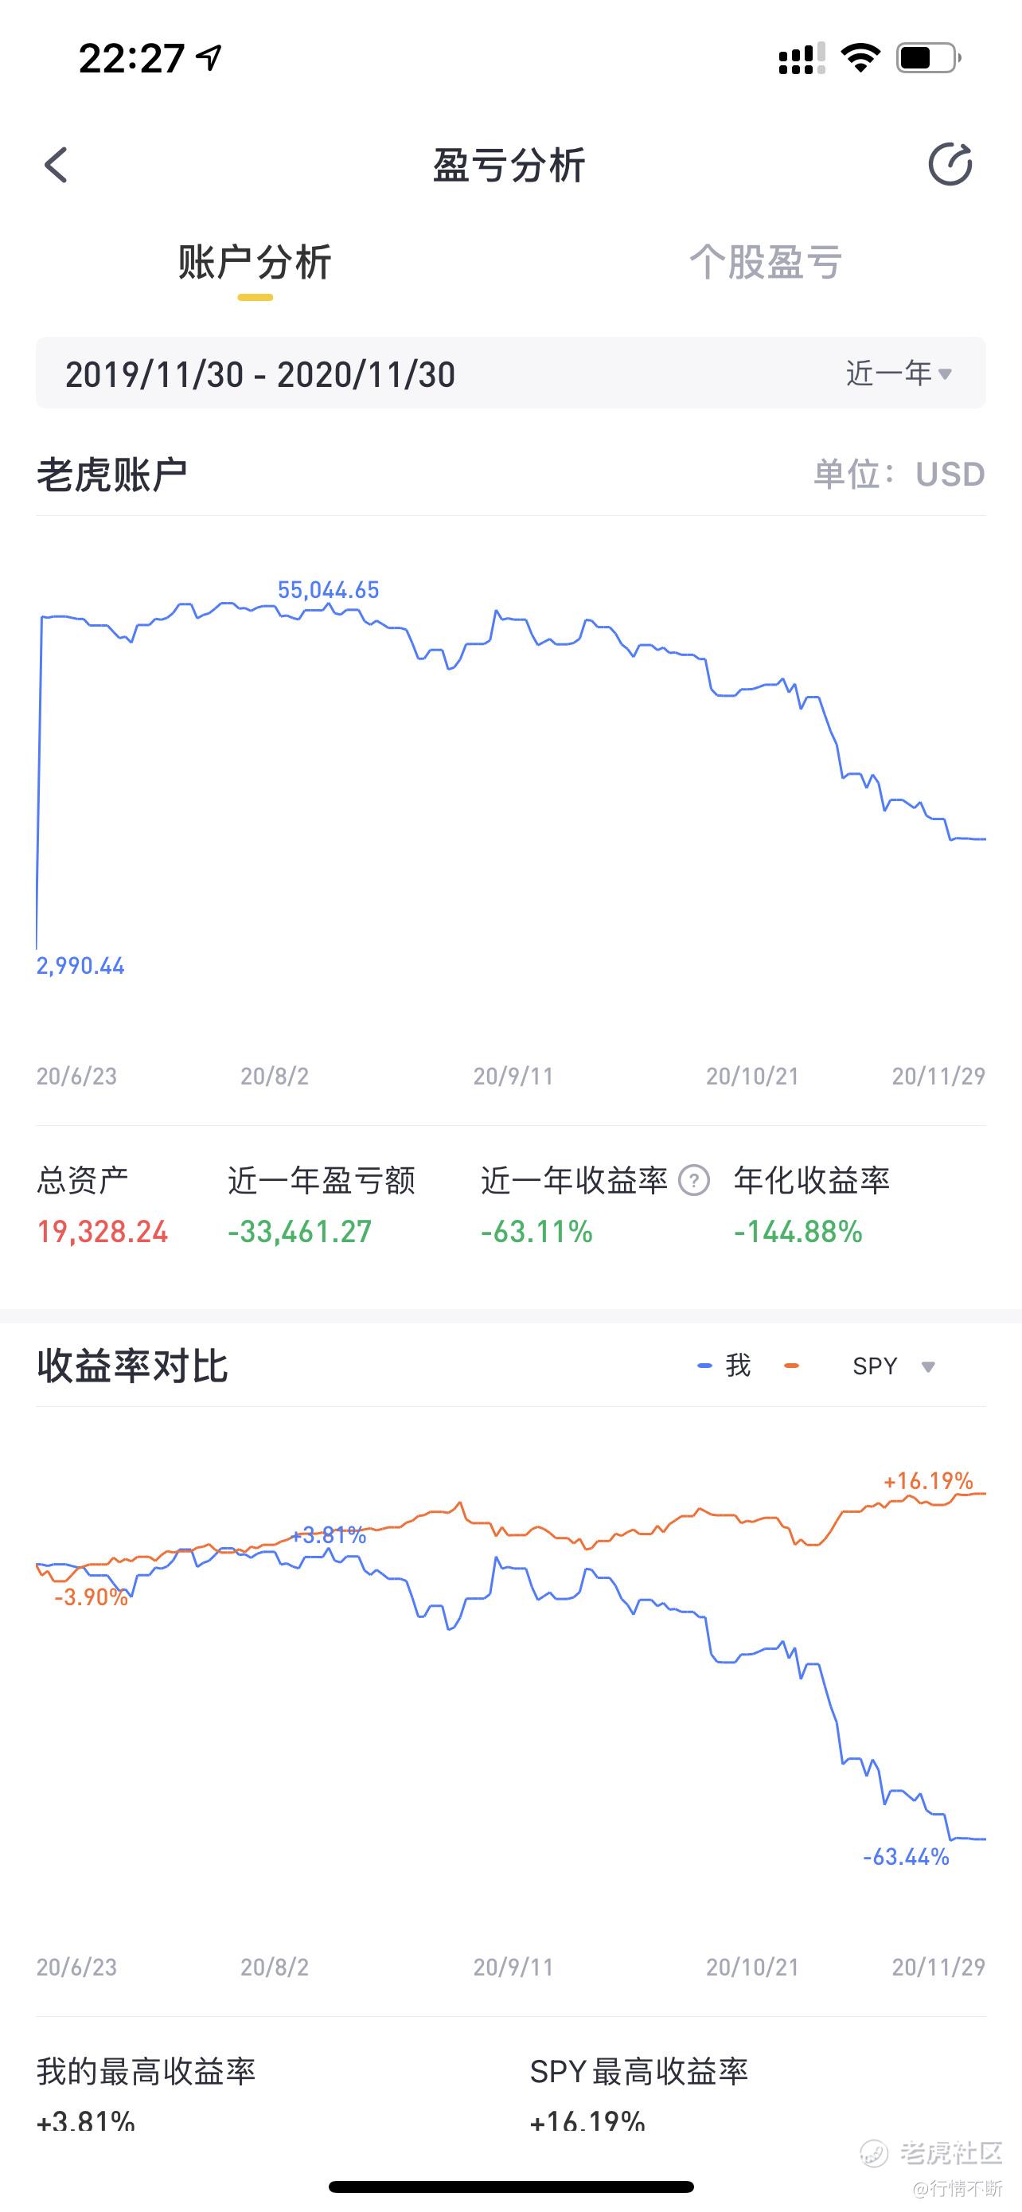The width and height of the screenshot is (1022, 2212).
Task: Tap the share icon in header
Action: (x=950, y=164)
